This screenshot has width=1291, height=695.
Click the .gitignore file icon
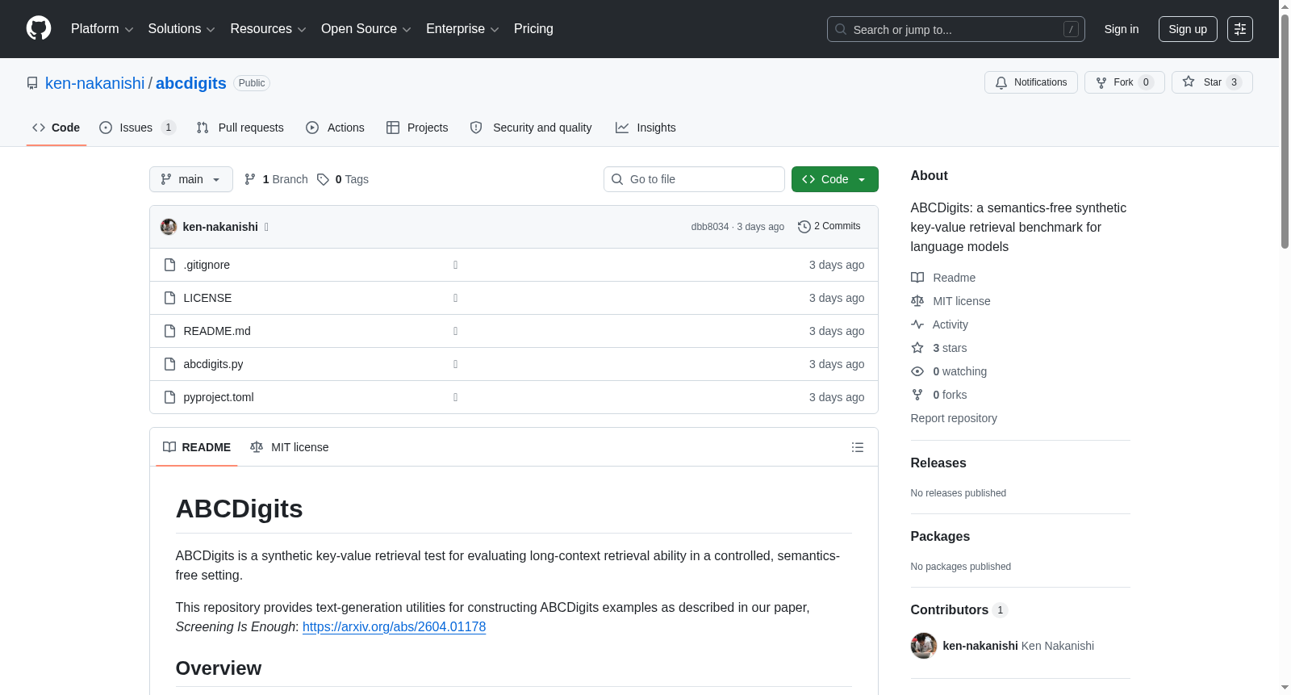point(169,265)
